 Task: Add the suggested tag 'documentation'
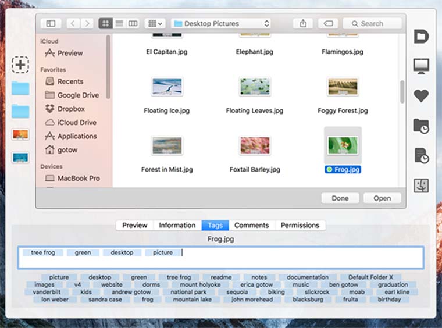[x=308, y=277]
